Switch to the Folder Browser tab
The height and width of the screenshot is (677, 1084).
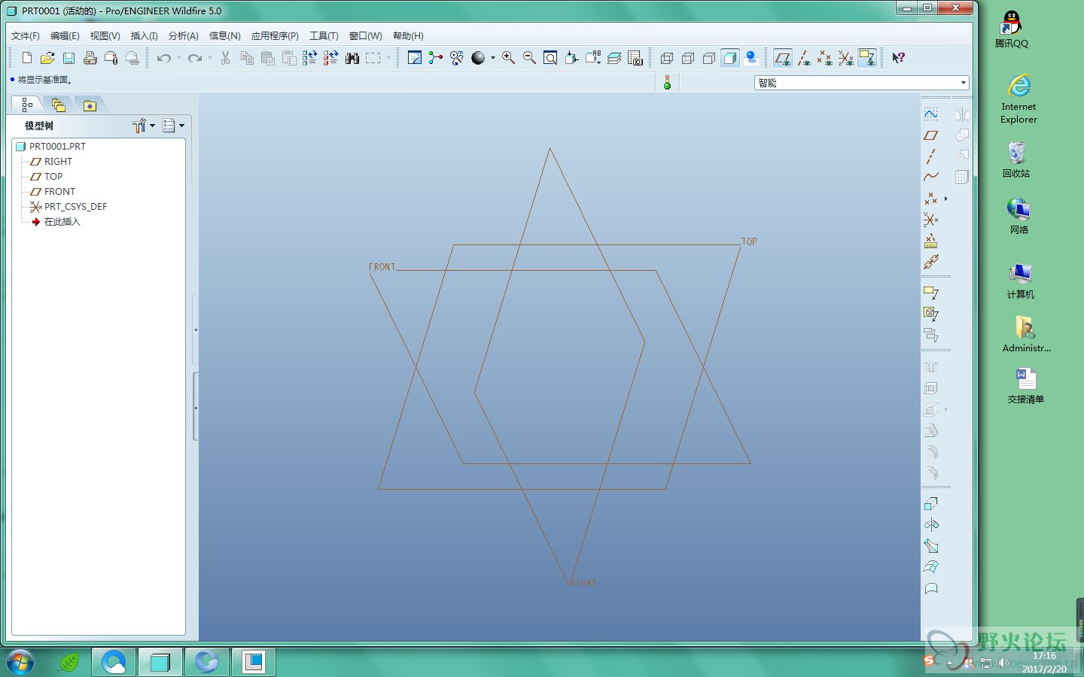pyautogui.click(x=59, y=105)
